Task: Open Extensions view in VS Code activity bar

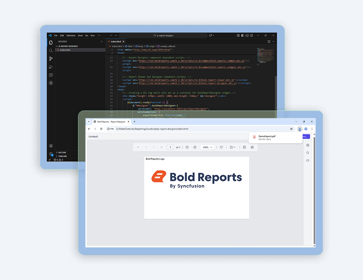Action: (51, 75)
